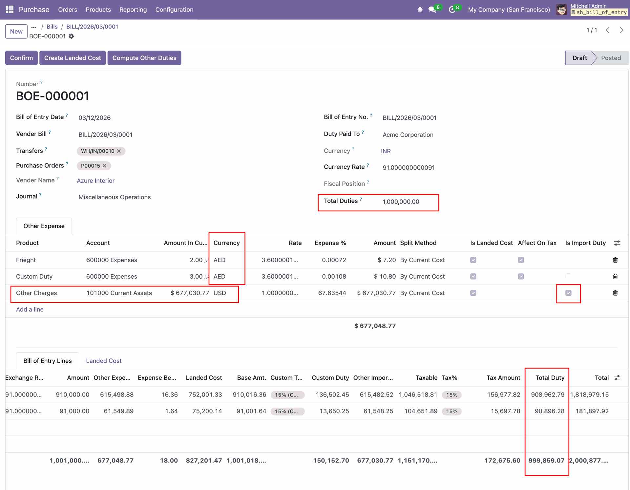The image size is (630, 490).
Task: Open Bill of Entry Lines column options
Action: pos(617,378)
